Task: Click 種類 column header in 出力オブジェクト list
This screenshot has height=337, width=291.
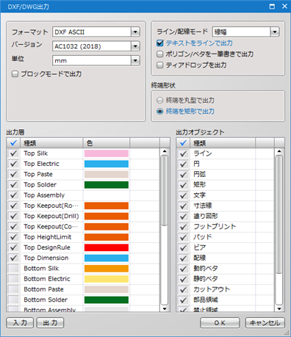Action: [x=223, y=143]
